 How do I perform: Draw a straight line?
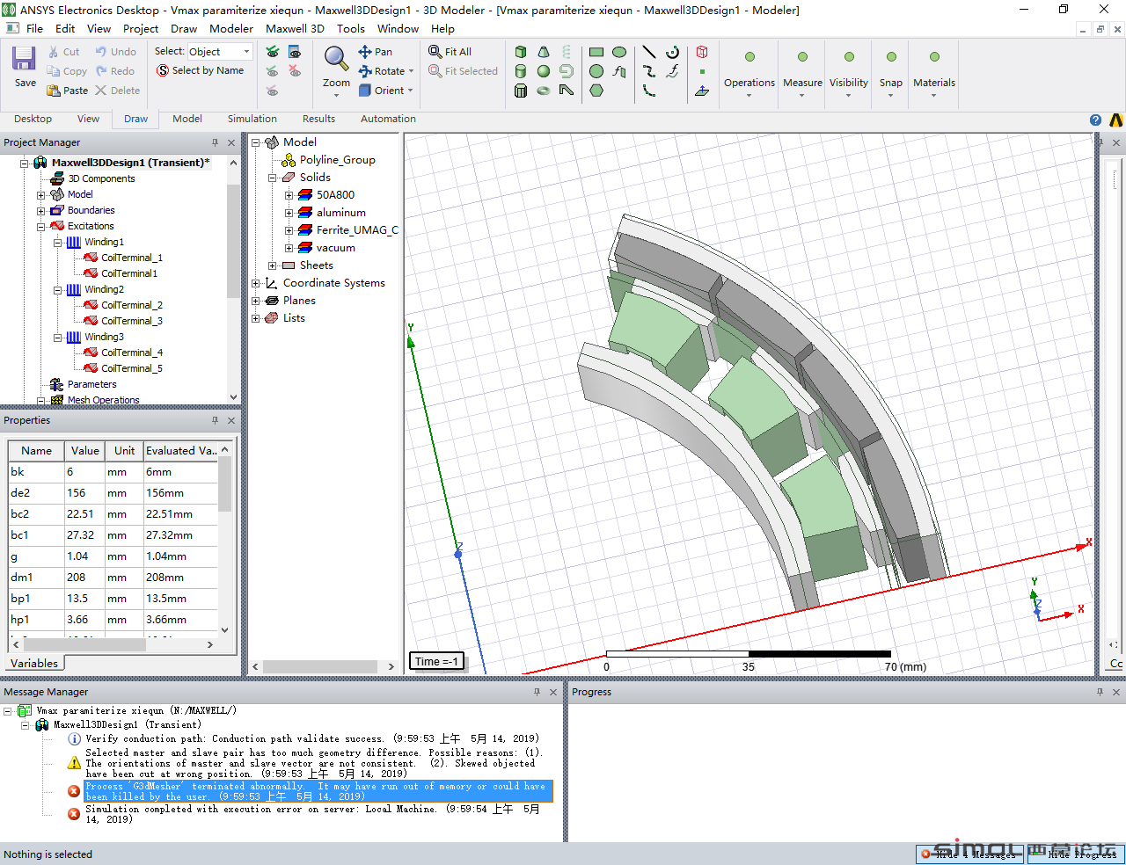[649, 52]
